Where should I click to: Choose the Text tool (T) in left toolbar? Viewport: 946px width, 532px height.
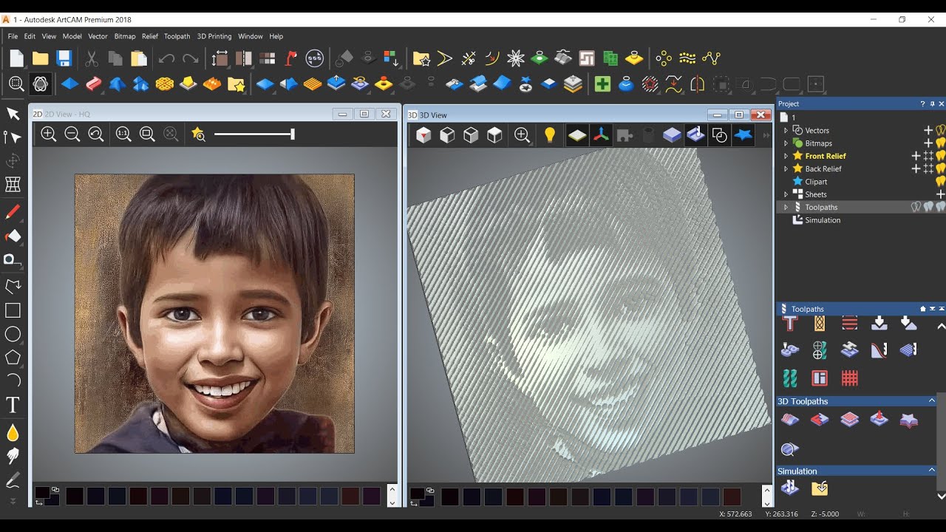pos(13,405)
